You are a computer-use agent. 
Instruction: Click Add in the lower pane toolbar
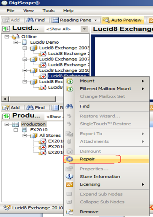pyautogui.click(x=11, y=108)
